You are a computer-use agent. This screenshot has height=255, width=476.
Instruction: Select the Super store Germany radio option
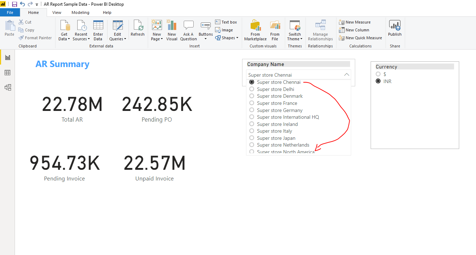(x=252, y=110)
